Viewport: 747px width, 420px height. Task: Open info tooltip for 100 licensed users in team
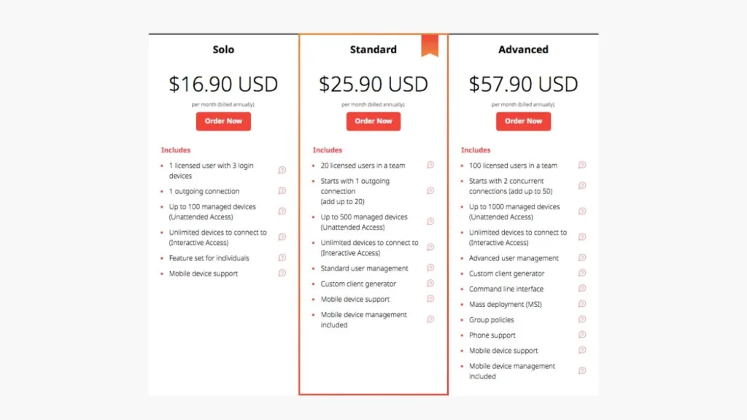[581, 165]
